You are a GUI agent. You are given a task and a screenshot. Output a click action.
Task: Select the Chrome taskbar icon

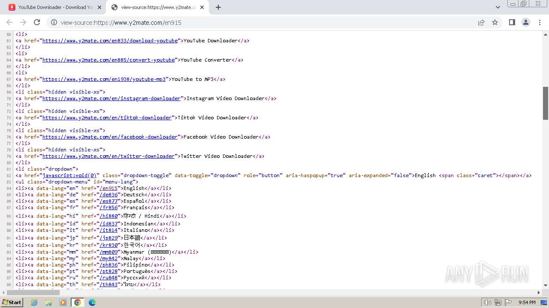pos(78,302)
